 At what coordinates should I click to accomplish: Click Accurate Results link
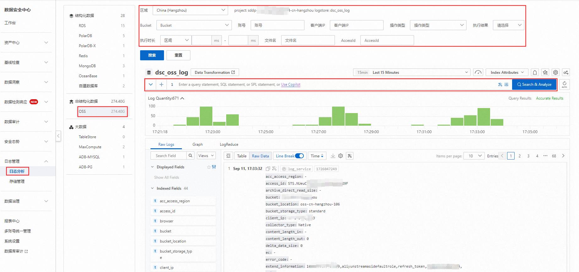click(x=549, y=98)
